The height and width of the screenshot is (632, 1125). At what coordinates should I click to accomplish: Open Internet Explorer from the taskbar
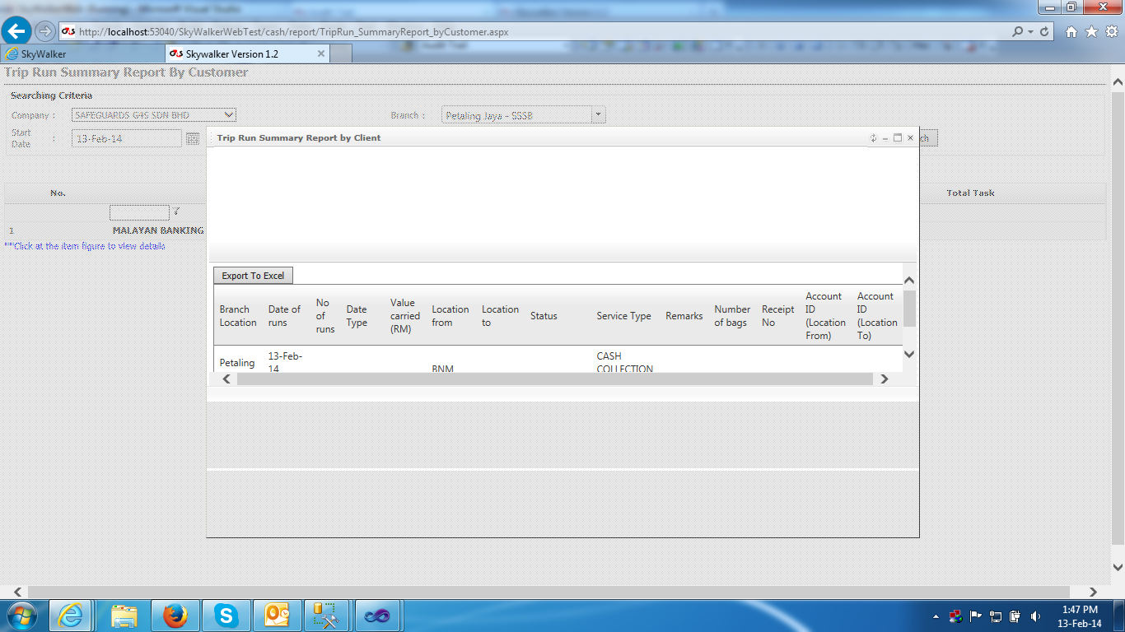pyautogui.click(x=71, y=616)
